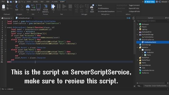Viewport: 169px width, 95px height.
Task: Click the new file icon in quick access bar
Action: (x=8, y=2)
